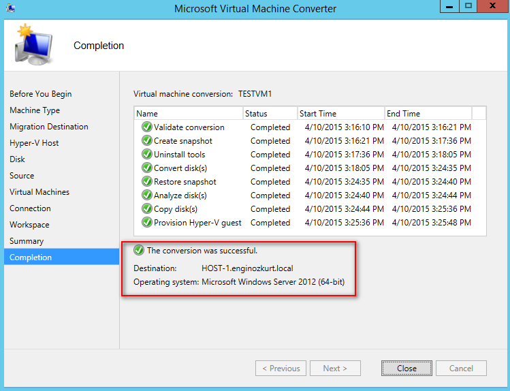Open the Workspace step
510x391 pixels.
coord(29,225)
